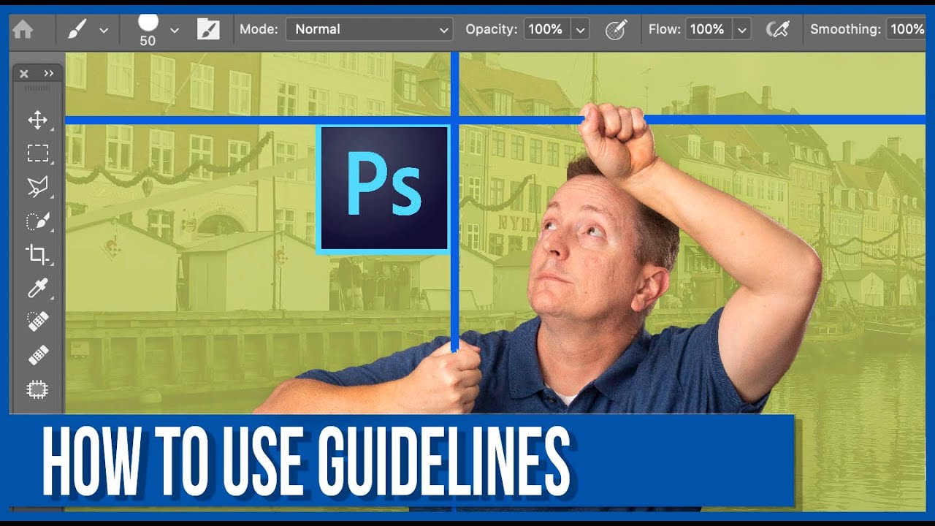
Task: Toggle the Brush Settings panel icon
Action: (x=208, y=30)
